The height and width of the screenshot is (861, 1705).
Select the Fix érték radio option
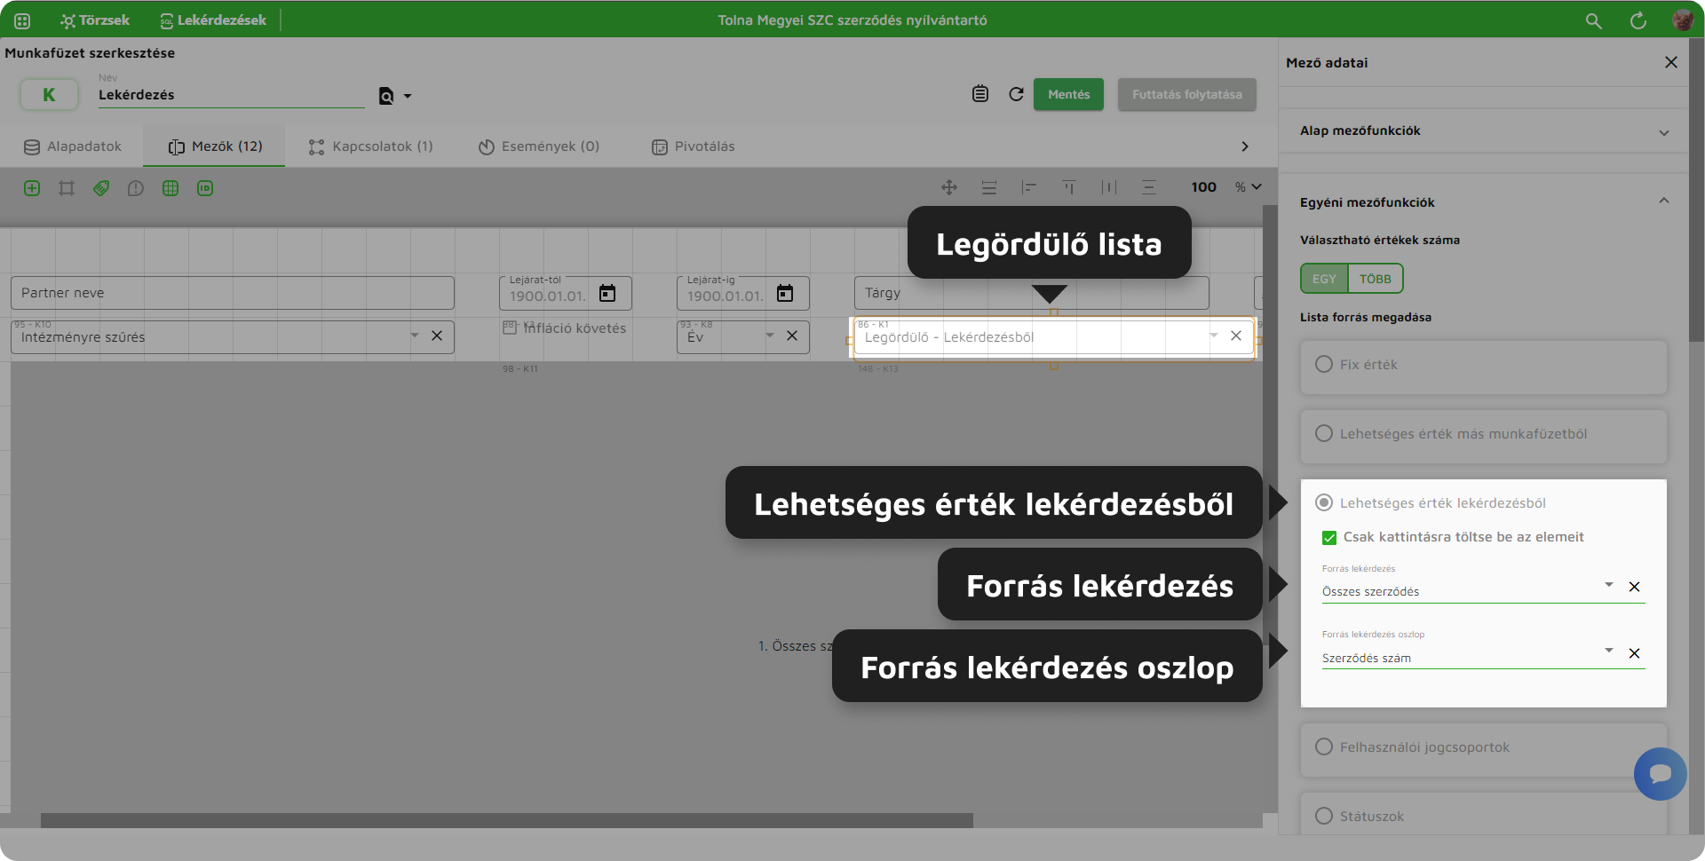click(1324, 364)
